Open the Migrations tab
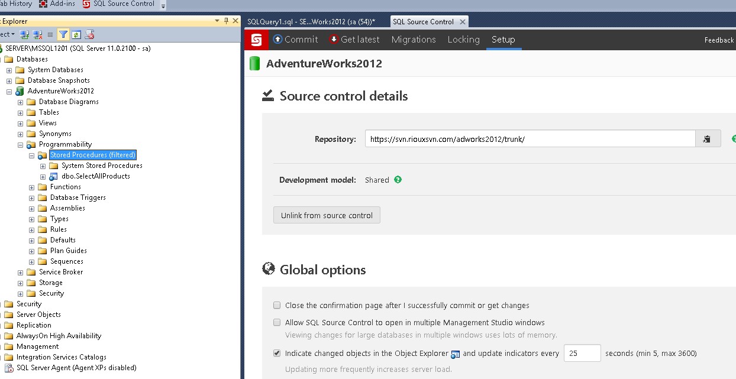736x379 pixels. (x=414, y=40)
